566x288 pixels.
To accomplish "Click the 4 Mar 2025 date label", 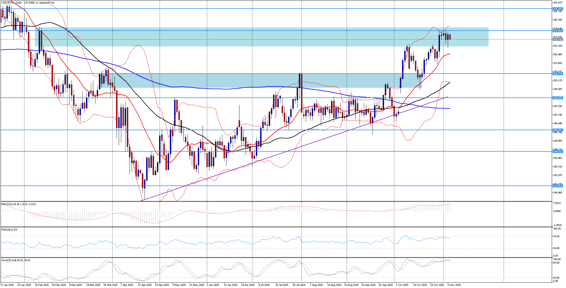I will point(76,285).
